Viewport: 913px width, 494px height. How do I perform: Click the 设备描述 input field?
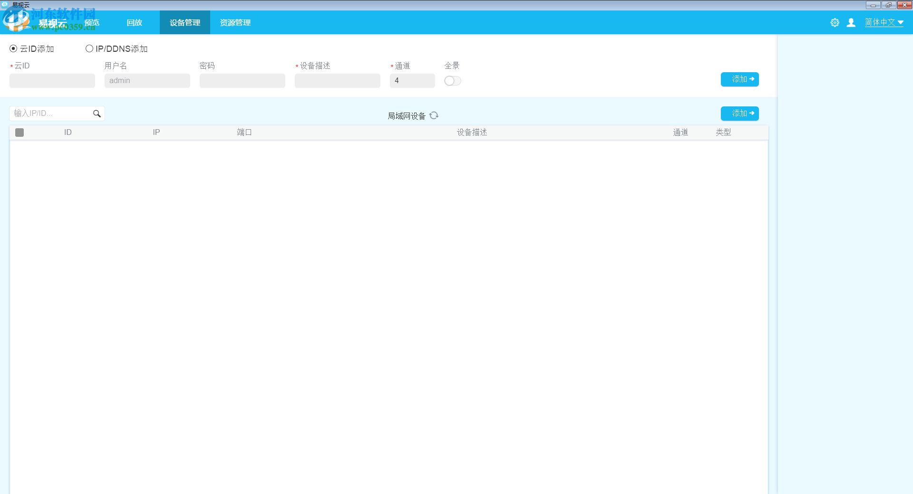[338, 81]
